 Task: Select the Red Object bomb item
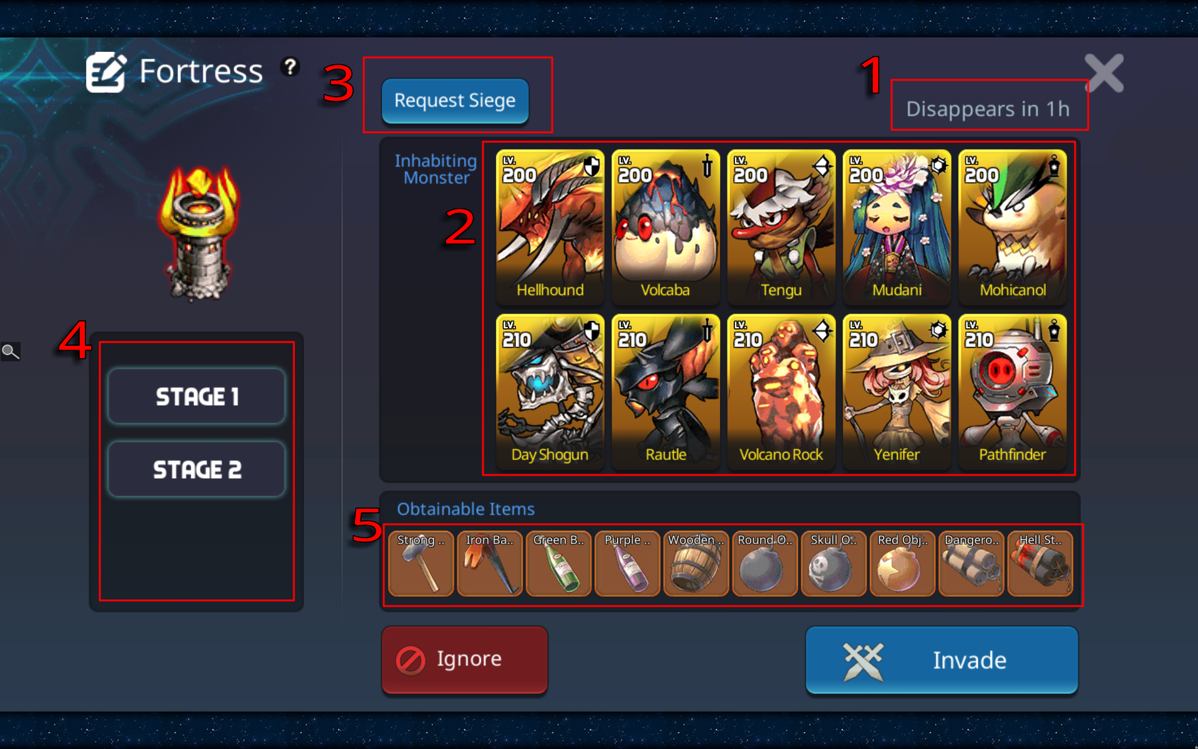902,563
